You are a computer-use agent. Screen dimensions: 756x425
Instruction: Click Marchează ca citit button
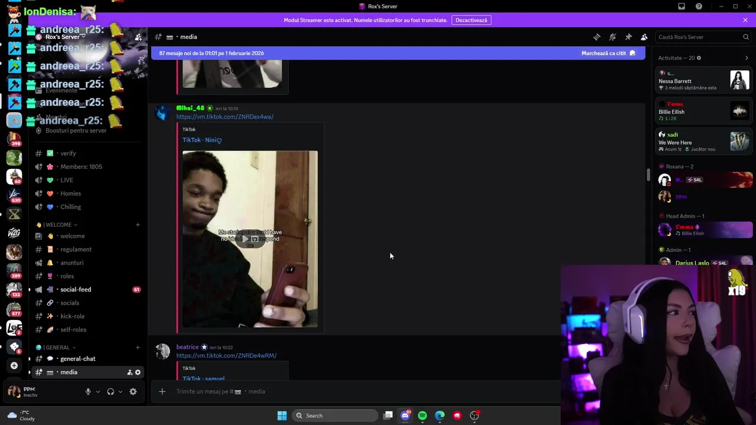608,53
